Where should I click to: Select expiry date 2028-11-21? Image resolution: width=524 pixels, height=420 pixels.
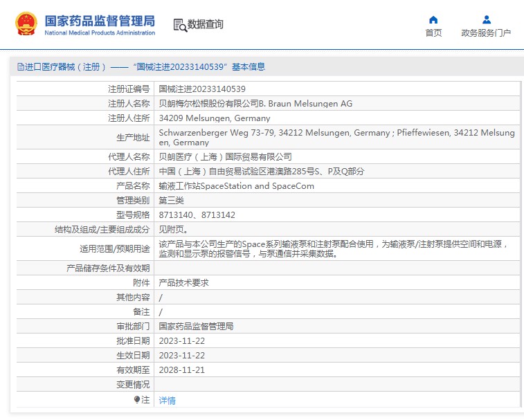(x=182, y=370)
